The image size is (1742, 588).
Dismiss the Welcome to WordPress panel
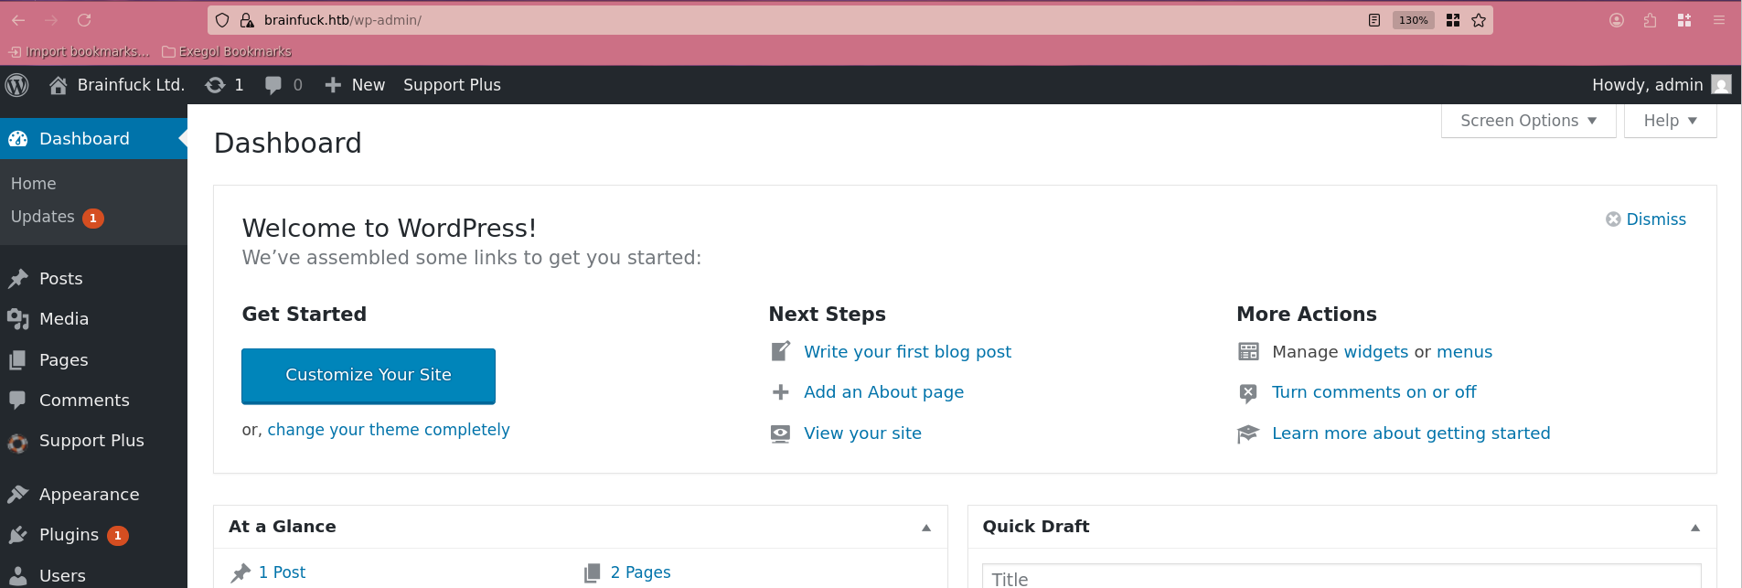(1646, 219)
